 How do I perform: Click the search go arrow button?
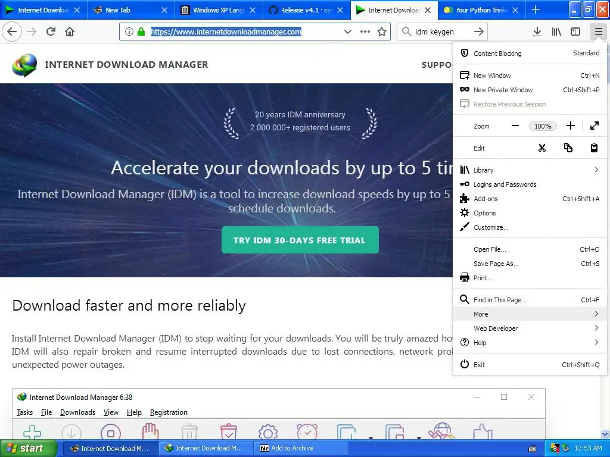tap(479, 32)
